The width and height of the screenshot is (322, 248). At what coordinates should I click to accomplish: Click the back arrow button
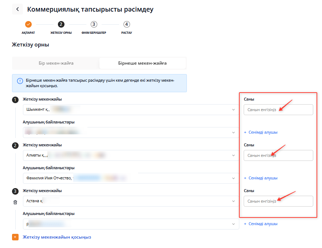(x=17, y=9)
